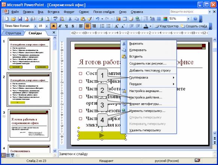Screen dimensions: 218x165
Task: Open the Вставка menu
Action: 54,12
